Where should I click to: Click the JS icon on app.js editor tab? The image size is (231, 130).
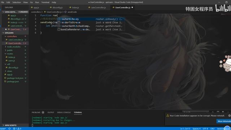(32, 7)
